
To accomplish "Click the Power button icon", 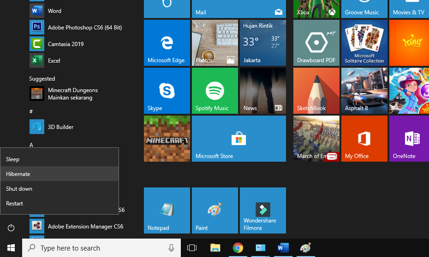I will point(11,228).
